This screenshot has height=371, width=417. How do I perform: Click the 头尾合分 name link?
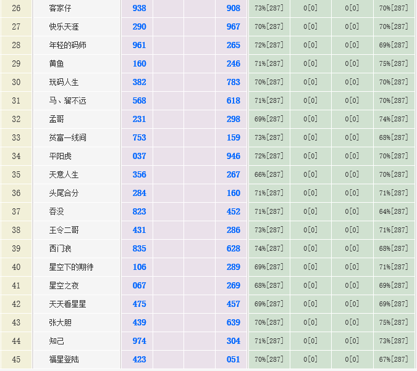pos(64,193)
